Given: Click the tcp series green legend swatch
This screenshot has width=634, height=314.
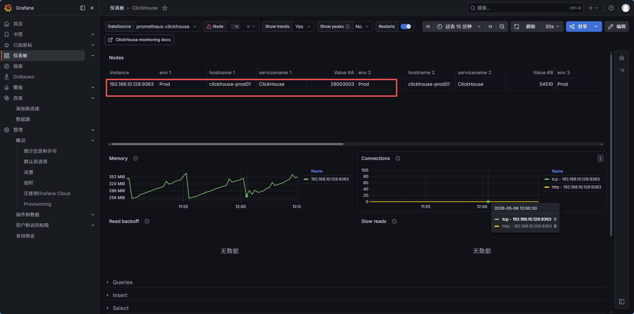Looking at the screenshot, I should coord(547,179).
